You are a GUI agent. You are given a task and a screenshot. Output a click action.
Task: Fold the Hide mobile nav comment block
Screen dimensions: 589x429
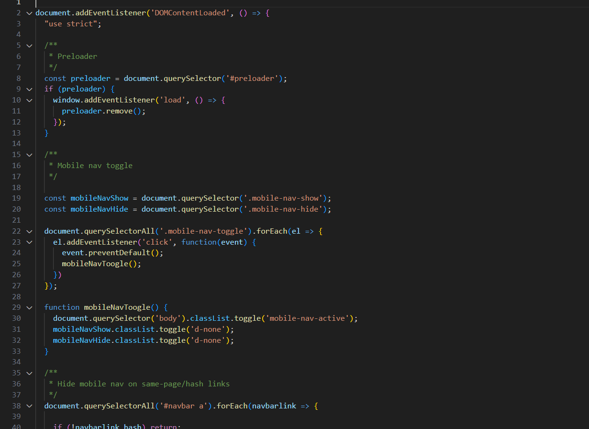(29, 373)
